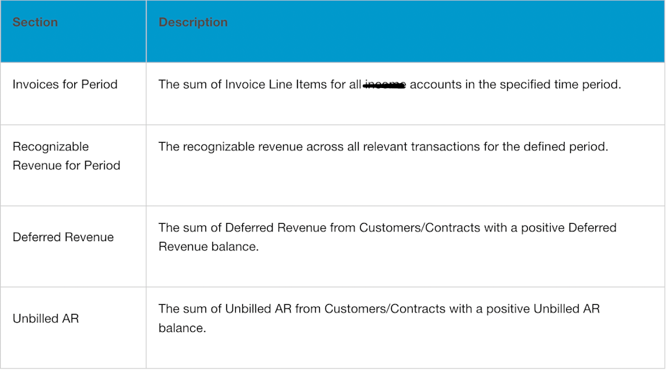Click the 'Revenue balance.' line
The image size is (666, 370).
point(209,247)
